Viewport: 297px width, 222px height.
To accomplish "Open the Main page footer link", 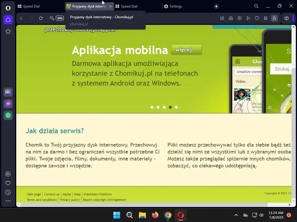I will [34, 194].
